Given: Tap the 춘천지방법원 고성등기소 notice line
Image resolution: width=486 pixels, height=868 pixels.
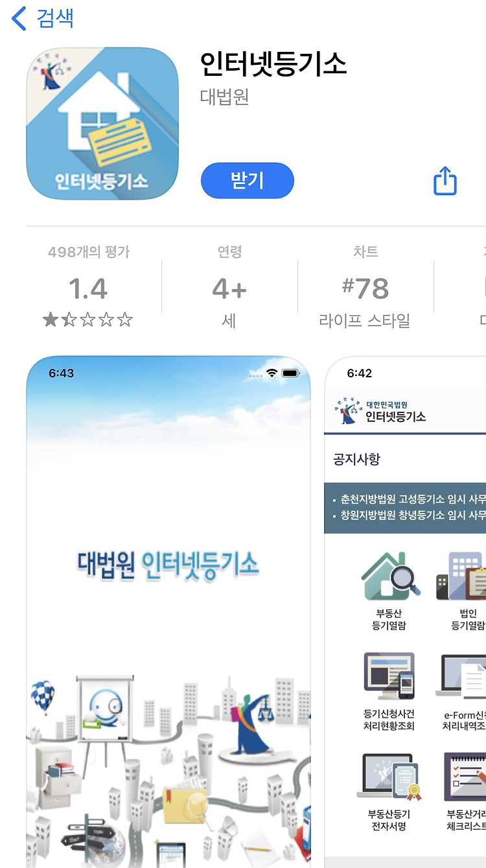Looking at the screenshot, I should coord(410,499).
